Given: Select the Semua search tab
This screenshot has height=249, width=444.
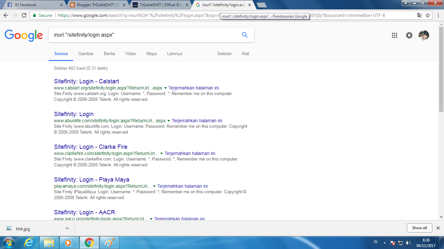Looking at the screenshot, I should 61,54.
